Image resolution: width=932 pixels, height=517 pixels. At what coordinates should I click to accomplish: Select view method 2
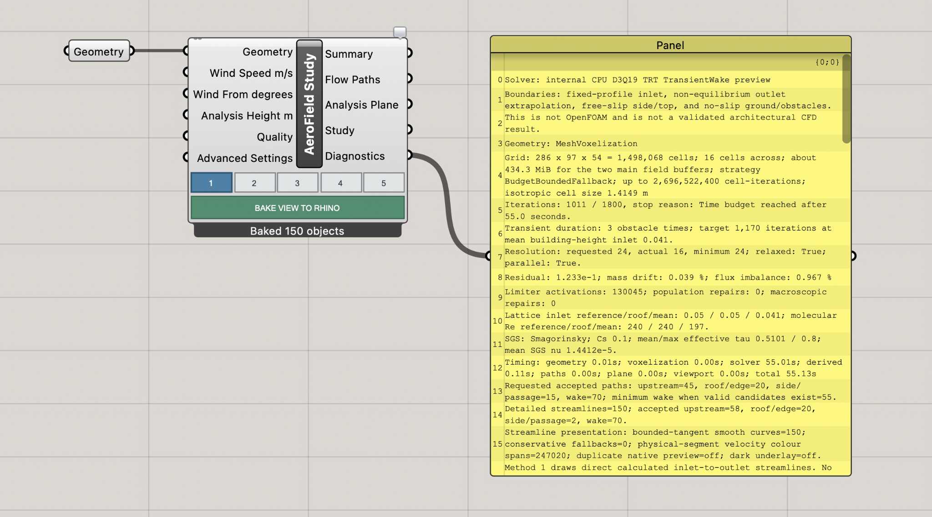[x=254, y=183]
